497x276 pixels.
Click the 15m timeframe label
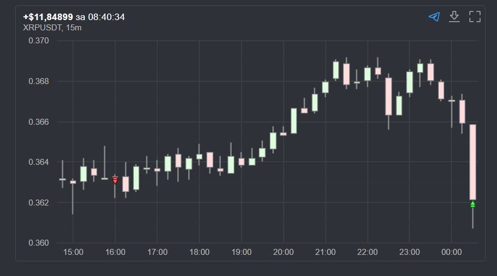coord(73,27)
